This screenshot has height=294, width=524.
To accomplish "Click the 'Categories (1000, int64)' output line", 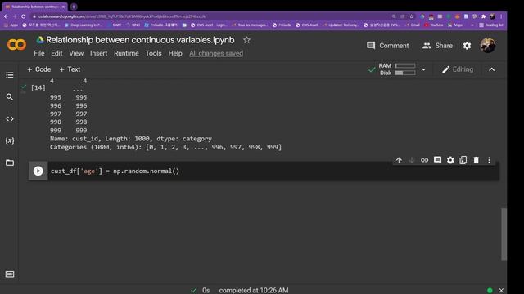I will pos(165,147).
